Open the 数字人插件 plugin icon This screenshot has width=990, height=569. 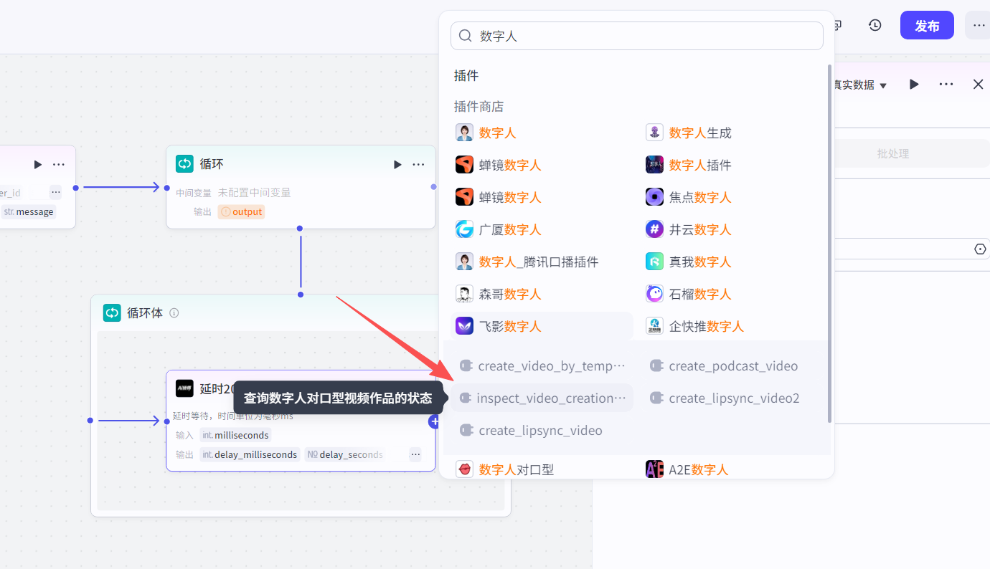pos(654,165)
